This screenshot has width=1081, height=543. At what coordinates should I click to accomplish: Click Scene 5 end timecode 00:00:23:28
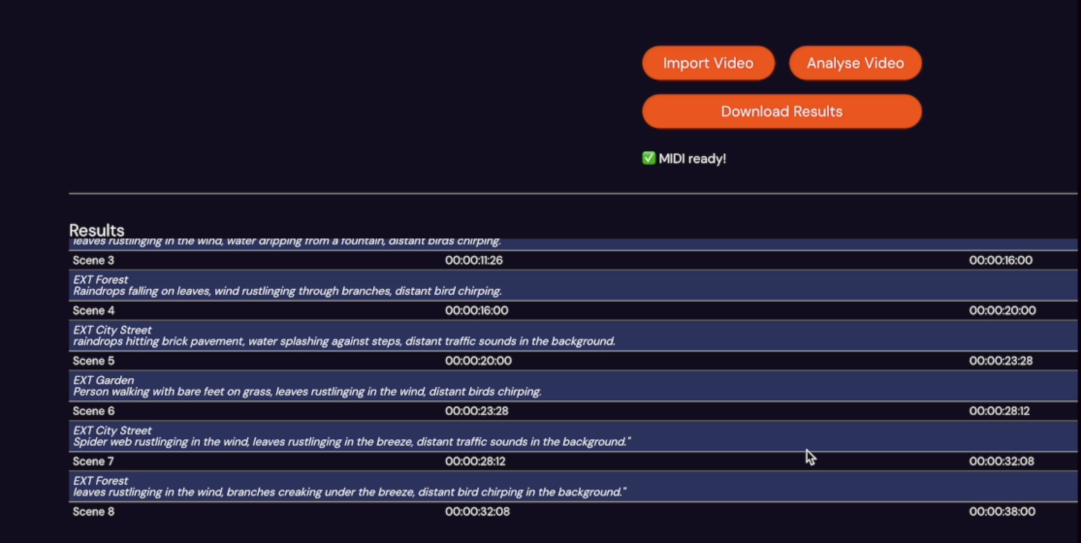coord(1001,361)
